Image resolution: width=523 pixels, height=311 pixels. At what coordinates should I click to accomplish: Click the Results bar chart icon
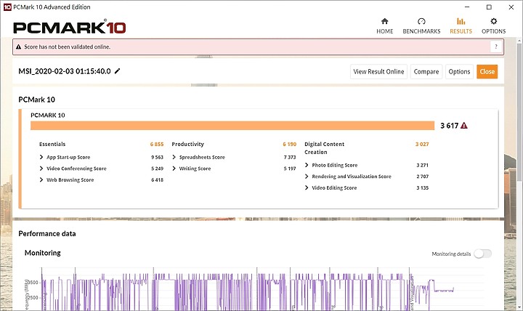click(461, 21)
